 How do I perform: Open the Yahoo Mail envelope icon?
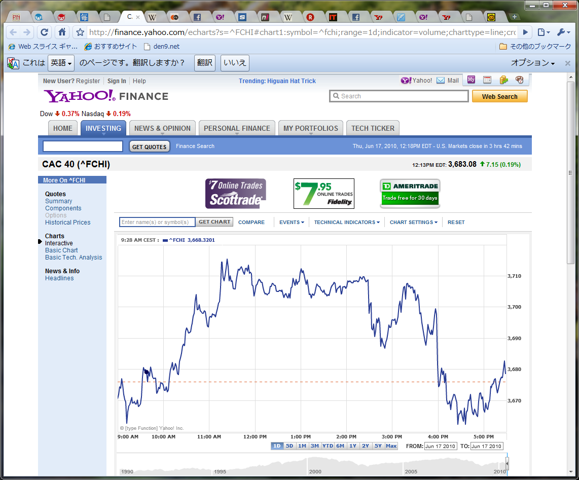click(441, 80)
